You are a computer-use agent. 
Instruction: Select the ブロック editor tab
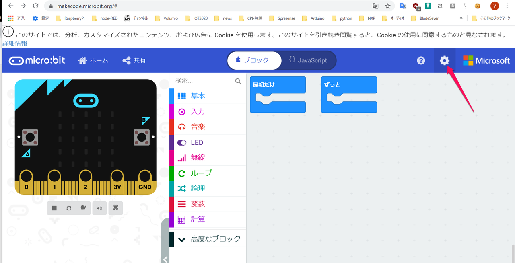(x=254, y=60)
